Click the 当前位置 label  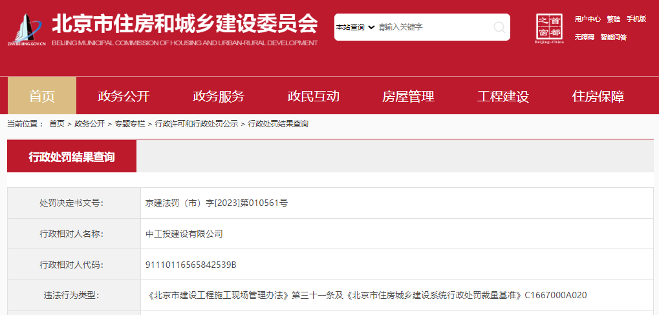tap(25, 124)
